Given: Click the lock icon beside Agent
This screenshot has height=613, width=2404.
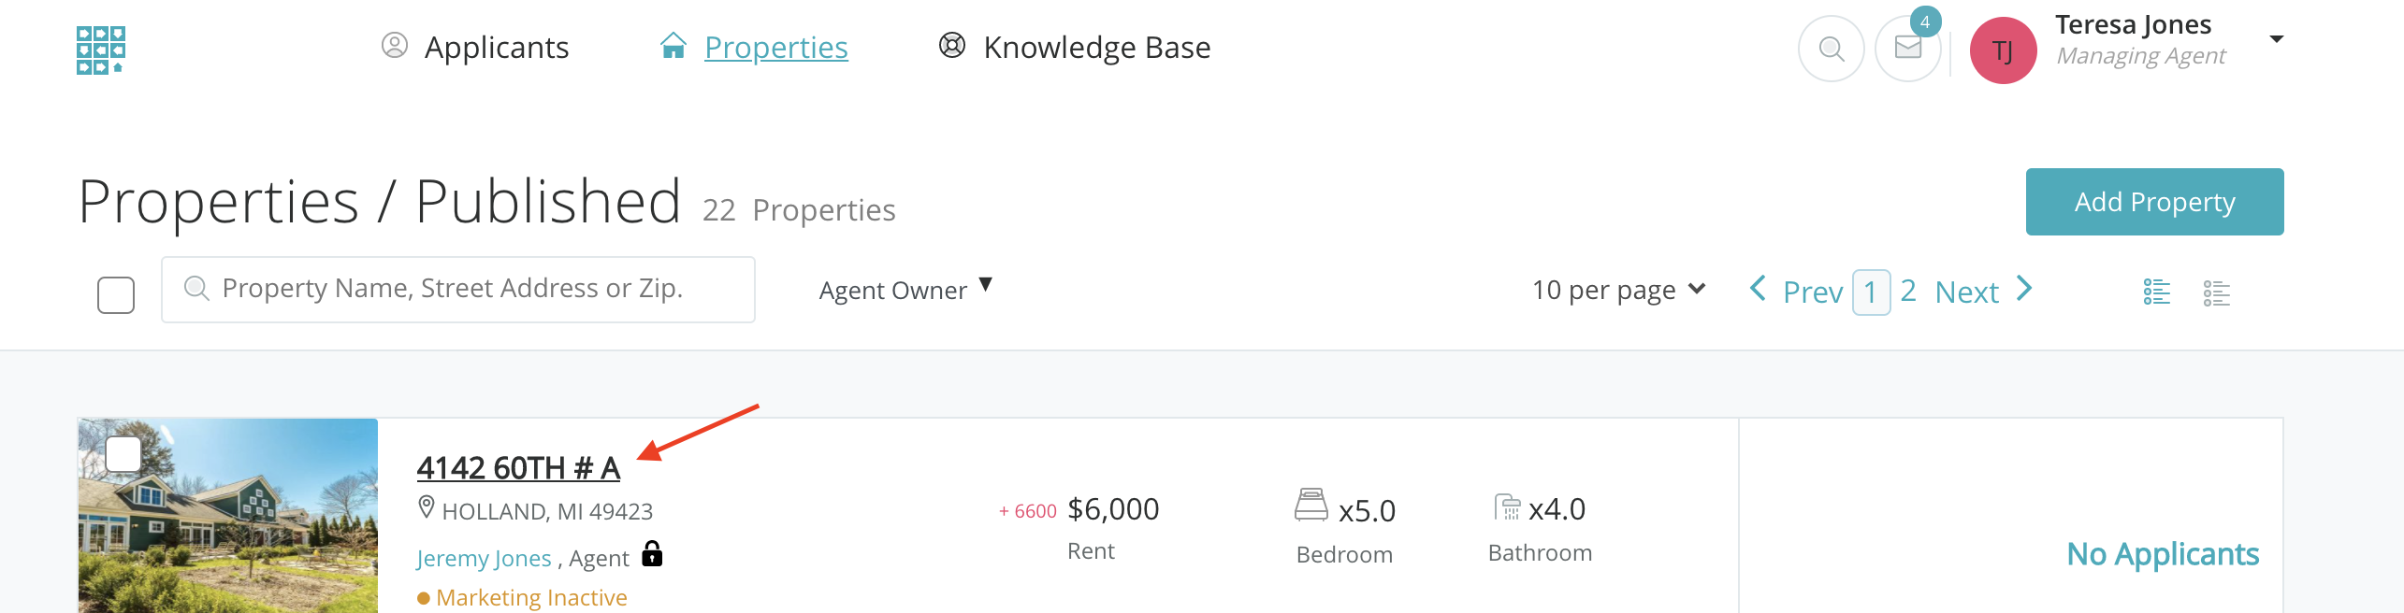Looking at the screenshot, I should [652, 554].
